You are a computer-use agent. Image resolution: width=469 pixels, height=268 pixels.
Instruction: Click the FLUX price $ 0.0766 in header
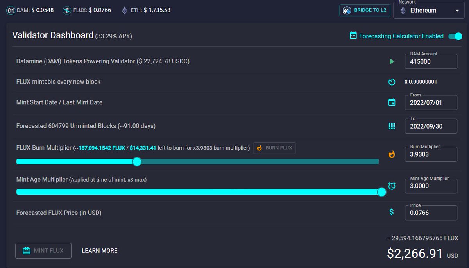point(100,10)
